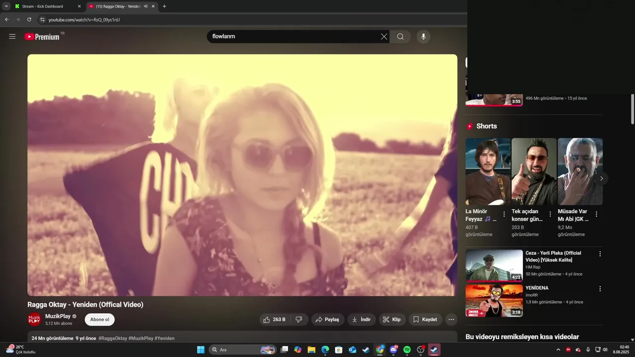Open Ceza - Yerli Plaka video title
635x357 pixels.
coord(553,256)
